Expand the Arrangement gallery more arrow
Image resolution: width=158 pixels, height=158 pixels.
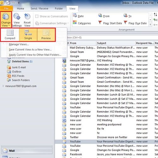tap(150, 25)
